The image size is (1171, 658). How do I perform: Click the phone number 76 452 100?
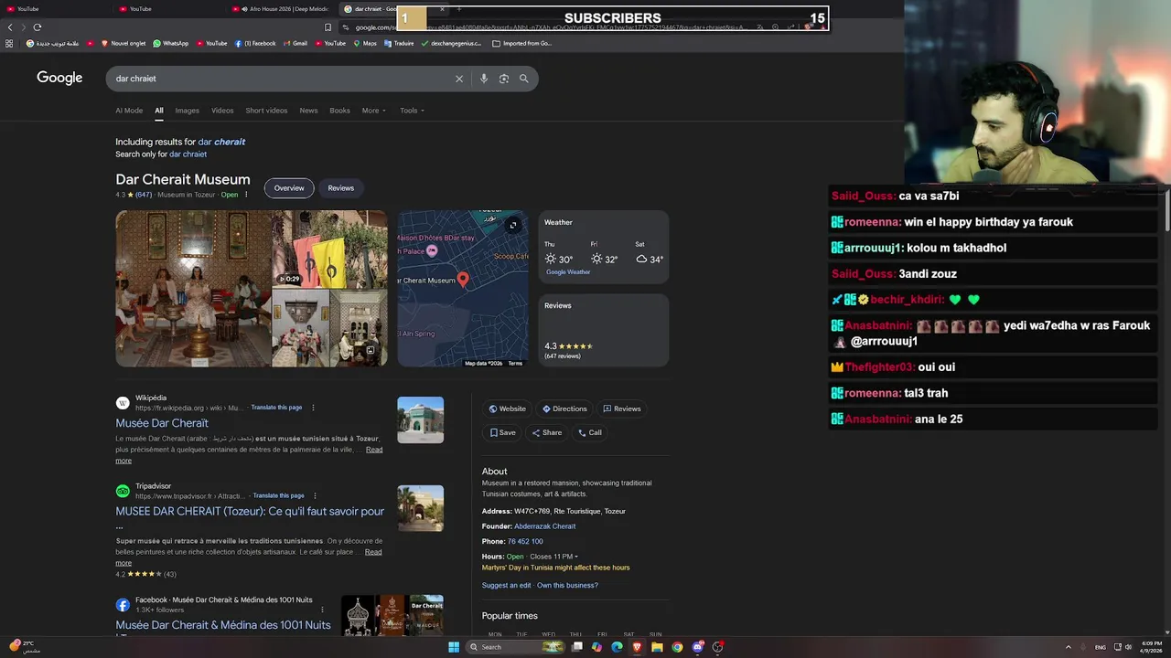click(x=525, y=542)
